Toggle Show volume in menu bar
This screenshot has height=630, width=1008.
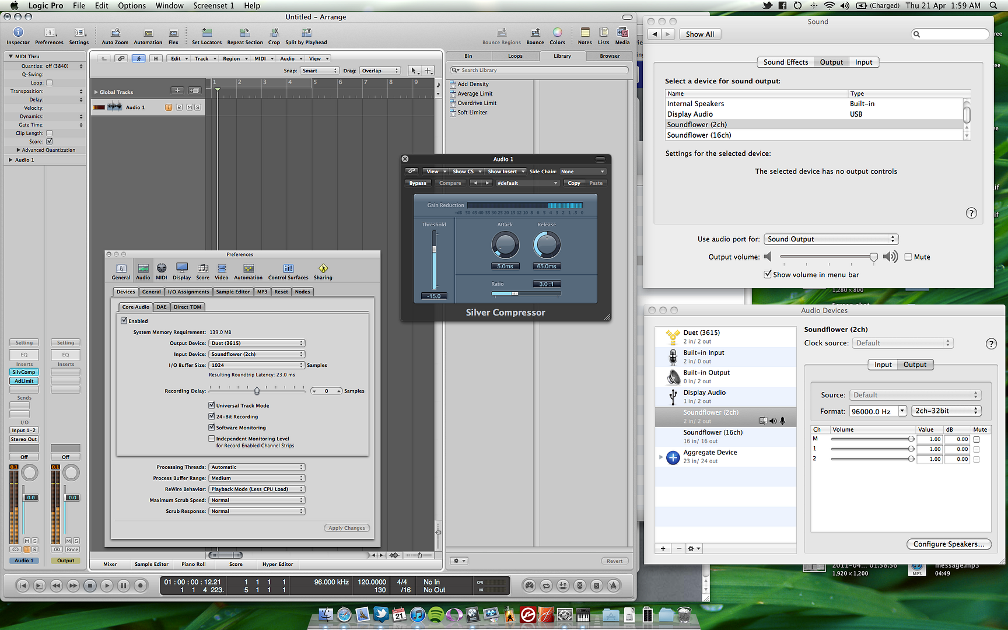click(x=768, y=274)
